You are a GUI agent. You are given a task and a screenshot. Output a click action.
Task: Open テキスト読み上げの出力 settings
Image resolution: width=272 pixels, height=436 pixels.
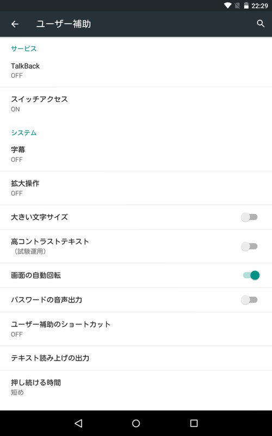[136, 358]
